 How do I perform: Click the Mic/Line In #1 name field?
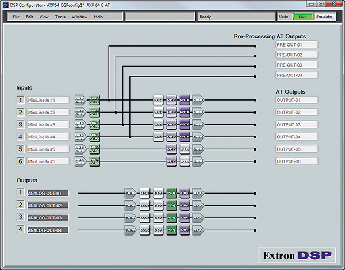pyautogui.click(x=48, y=100)
